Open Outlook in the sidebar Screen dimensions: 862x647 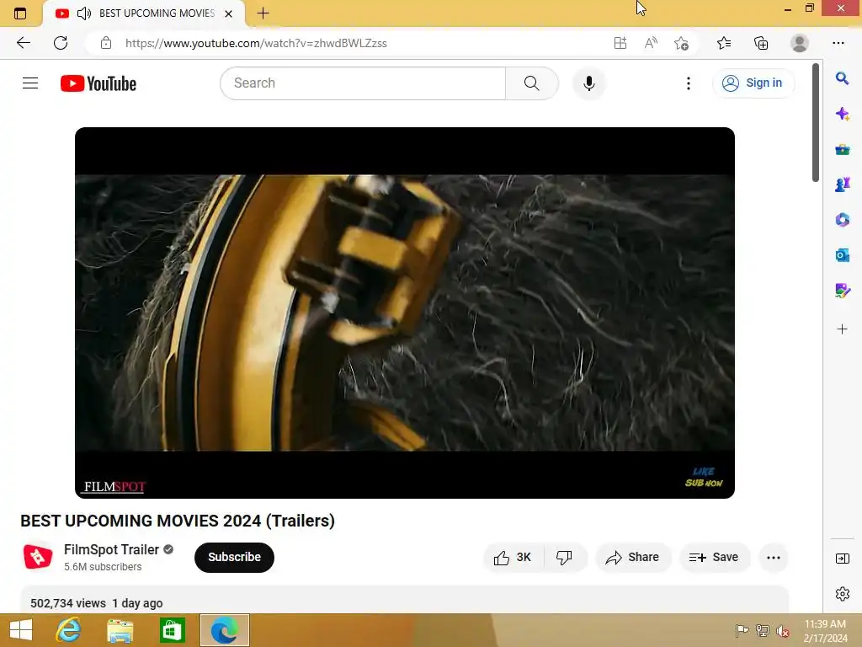842,254
